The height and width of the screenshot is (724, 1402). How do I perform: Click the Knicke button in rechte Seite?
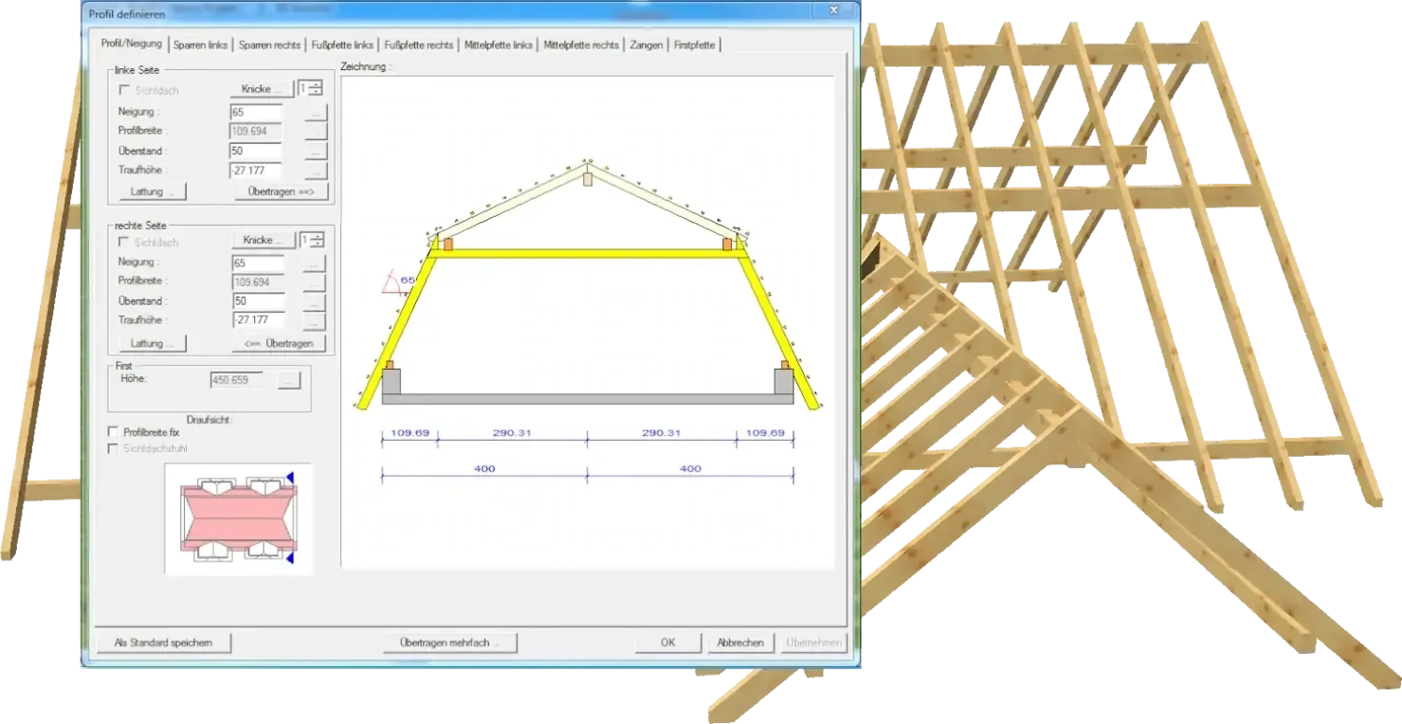pyautogui.click(x=263, y=240)
